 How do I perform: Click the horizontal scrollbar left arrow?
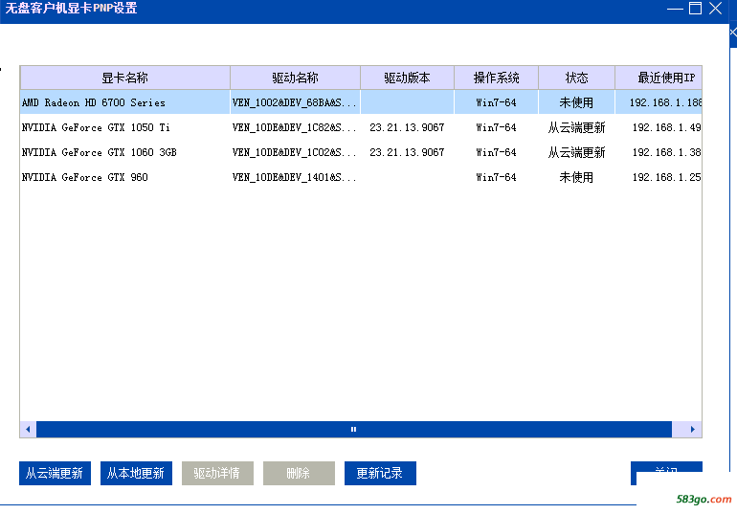(28, 429)
